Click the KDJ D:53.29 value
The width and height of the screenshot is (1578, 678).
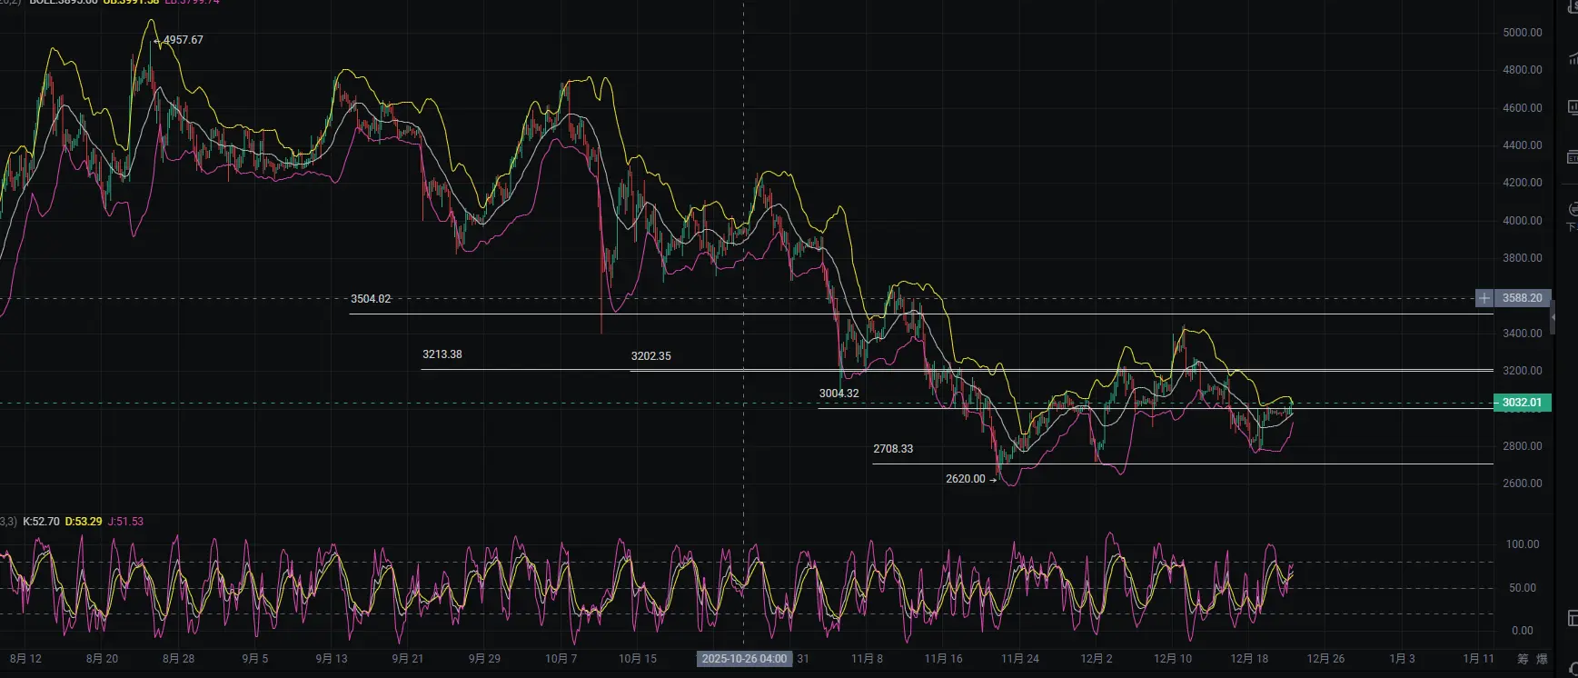(84, 522)
